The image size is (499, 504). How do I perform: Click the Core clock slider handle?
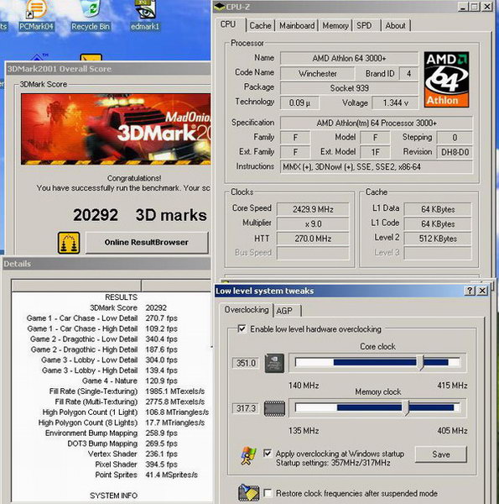point(423,363)
